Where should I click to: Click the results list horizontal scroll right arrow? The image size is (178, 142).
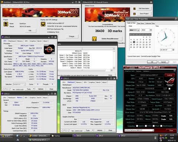(111, 70)
